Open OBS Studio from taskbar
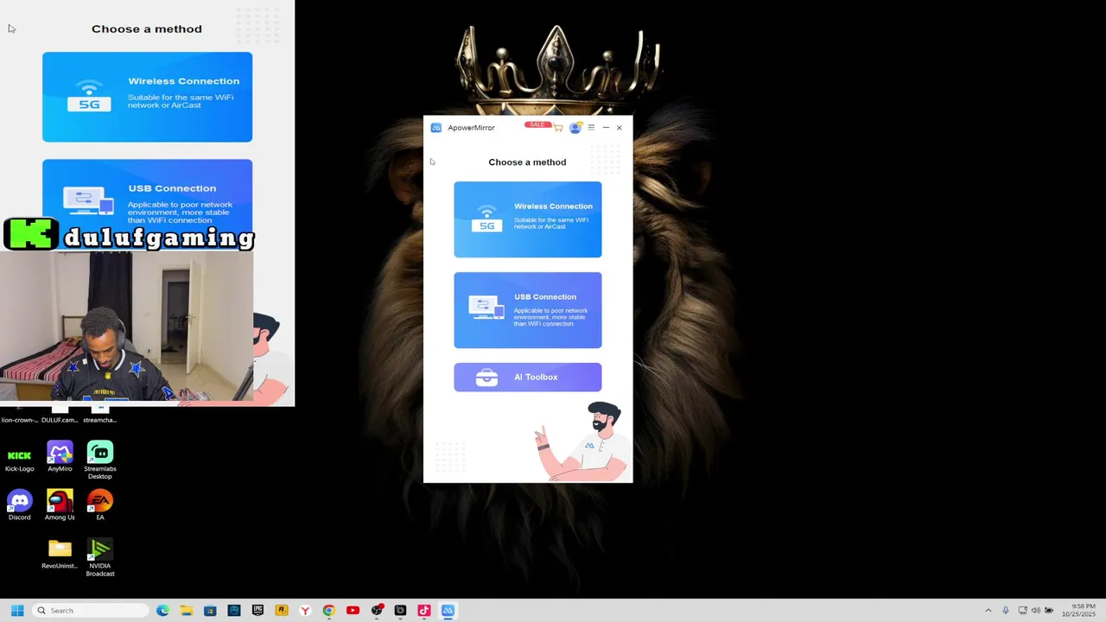 pos(377,611)
